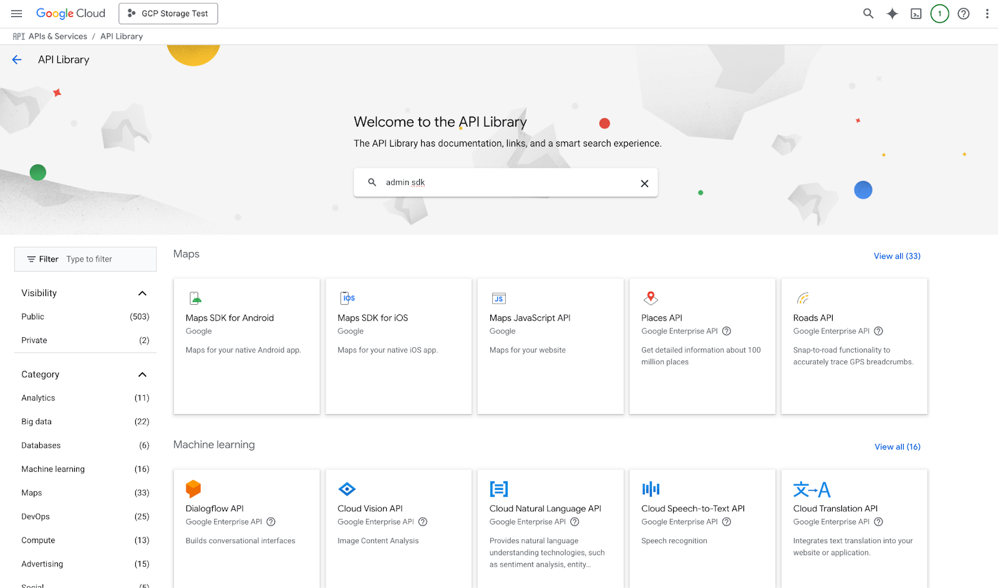Click the back arrow beside API Library
Viewport: 998px width, 588px height.
pos(17,60)
